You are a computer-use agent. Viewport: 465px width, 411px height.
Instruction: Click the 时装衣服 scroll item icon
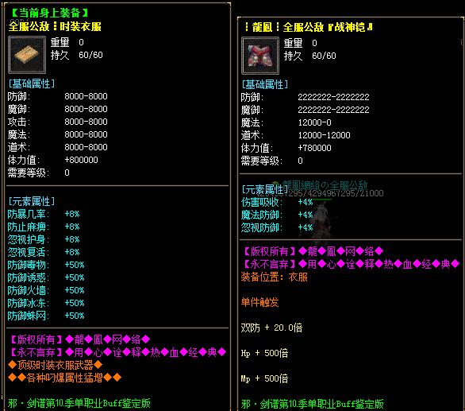(27, 55)
